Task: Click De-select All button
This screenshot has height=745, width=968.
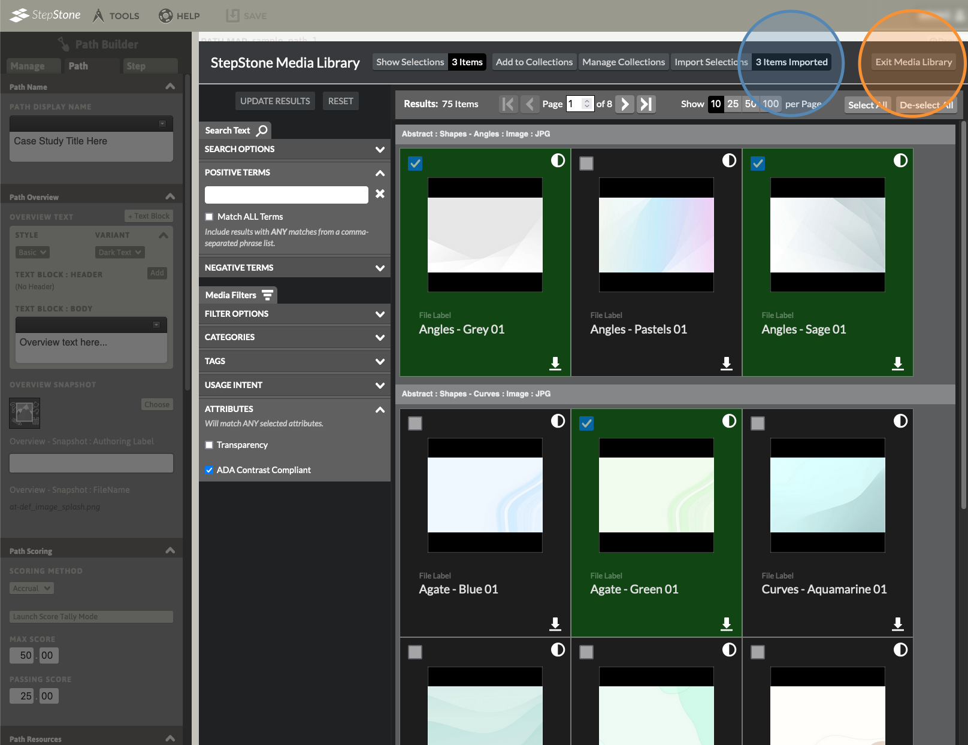Action: 926,105
